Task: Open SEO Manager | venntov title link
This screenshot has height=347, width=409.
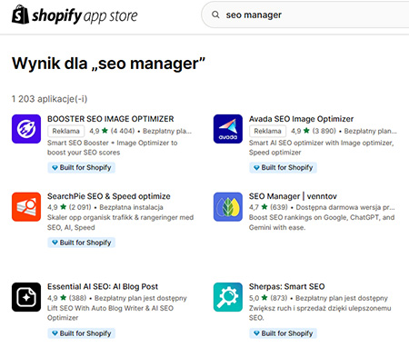Action: click(293, 196)
